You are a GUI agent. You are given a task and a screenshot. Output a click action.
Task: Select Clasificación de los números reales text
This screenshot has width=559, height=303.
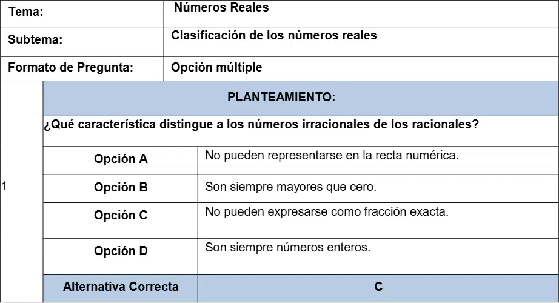coord(274,35)
